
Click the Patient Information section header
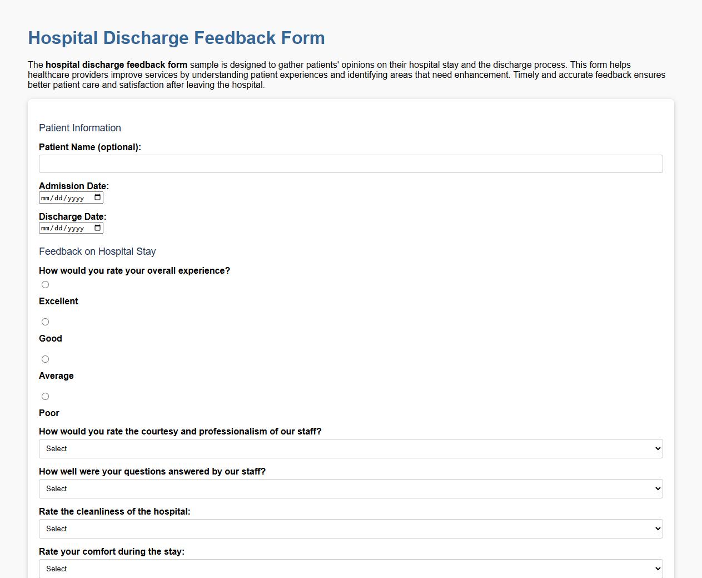79,128
